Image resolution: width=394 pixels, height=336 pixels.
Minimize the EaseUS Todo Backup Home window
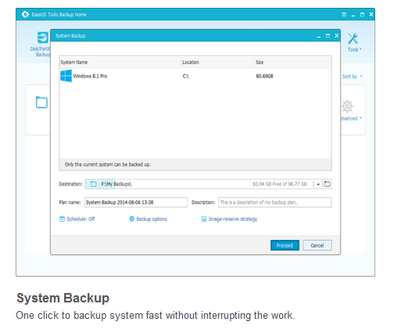353,16
